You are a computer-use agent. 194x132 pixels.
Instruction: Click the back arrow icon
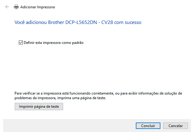click(7, 7)
